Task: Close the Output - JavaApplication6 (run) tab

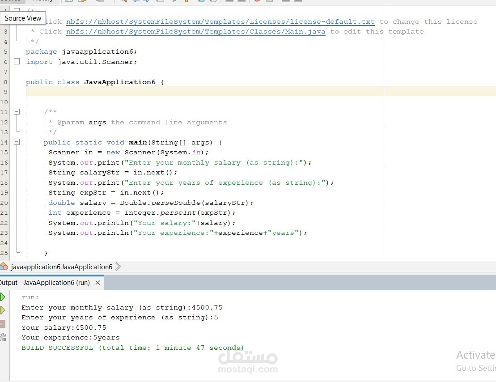Action: click(x=98, y=283)
